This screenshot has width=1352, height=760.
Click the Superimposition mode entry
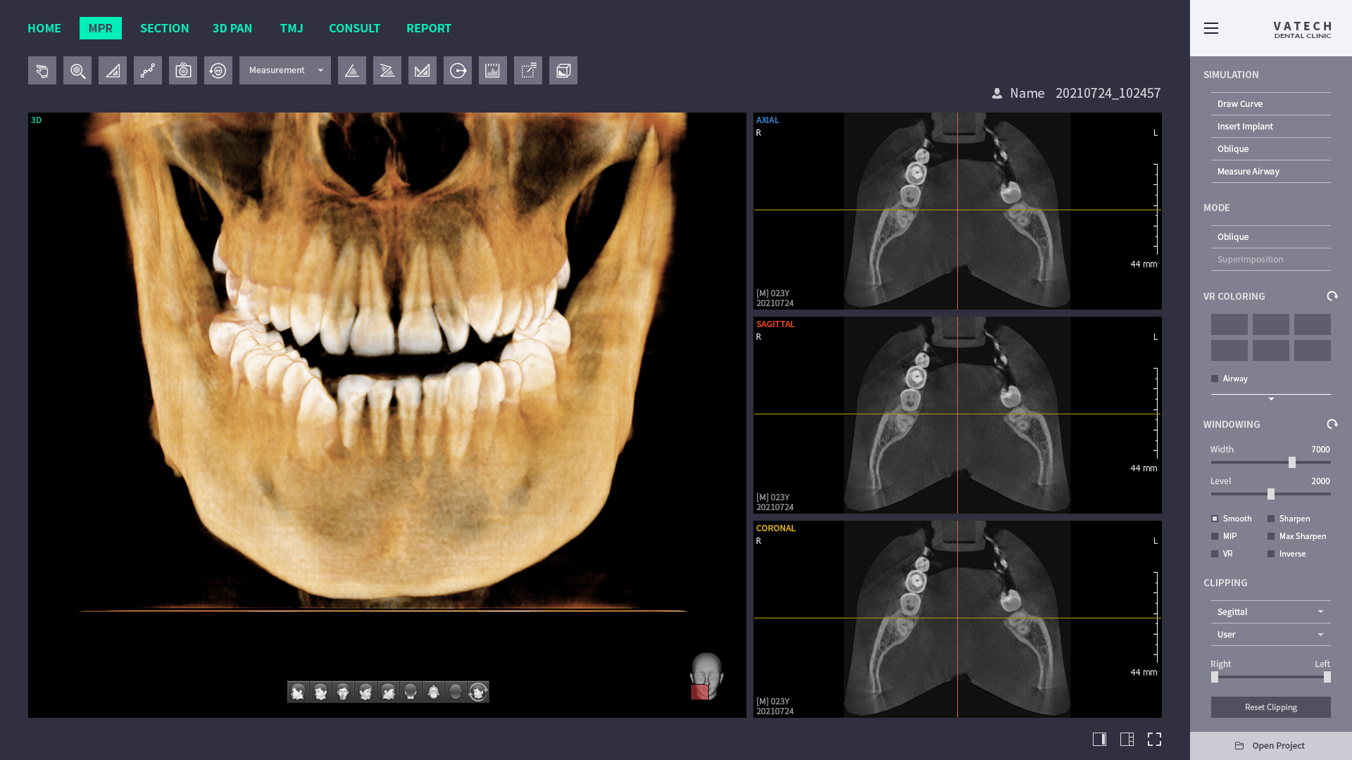[x=1271, y=260]
